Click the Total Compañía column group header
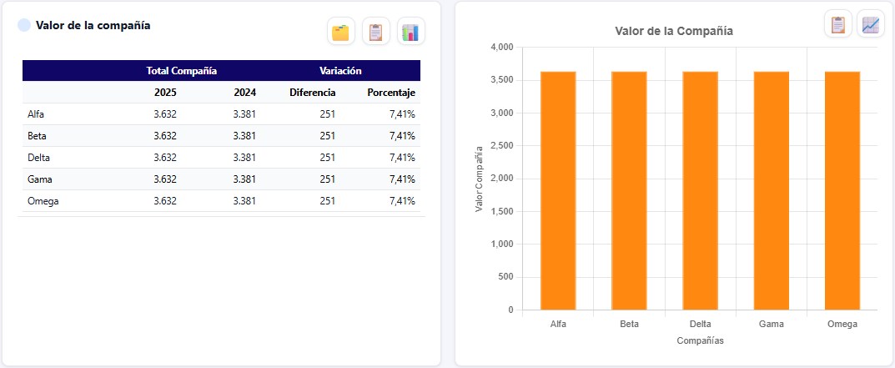This screenshot has height=368, width=895. pos(182,71)
